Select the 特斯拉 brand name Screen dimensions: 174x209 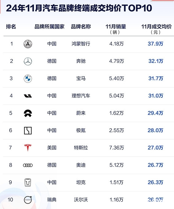pyautogui.click(x=81, y=148)
